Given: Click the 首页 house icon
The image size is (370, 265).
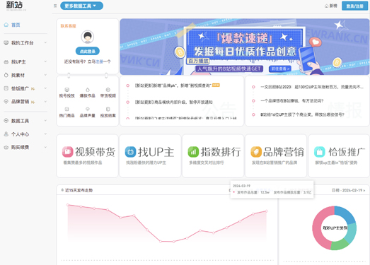Looking at the screenshot, I should point(6,25).
